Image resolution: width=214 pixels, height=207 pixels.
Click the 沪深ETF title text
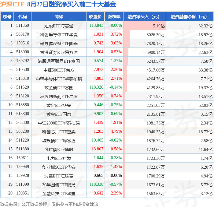[12, 4]
